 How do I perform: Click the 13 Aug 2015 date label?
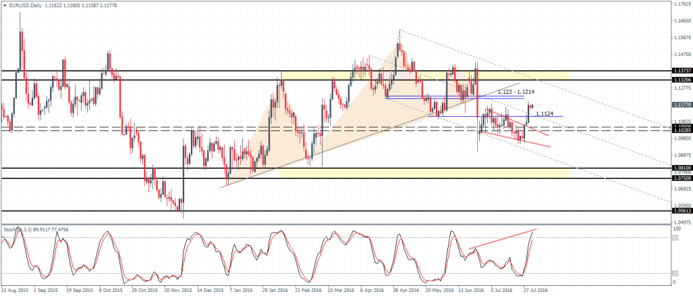[x=14, y=291]
